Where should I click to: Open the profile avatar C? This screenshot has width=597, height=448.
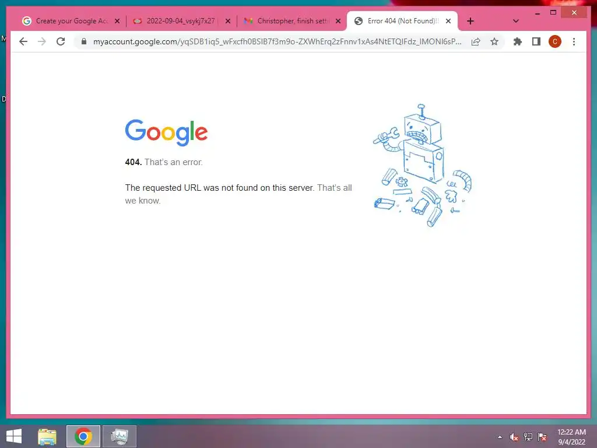click(x=555, y=41)
